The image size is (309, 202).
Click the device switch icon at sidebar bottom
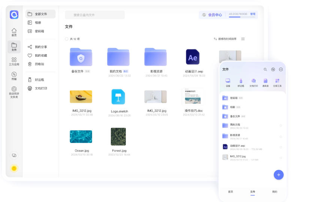pyautogui.click(x=14, y=155)
